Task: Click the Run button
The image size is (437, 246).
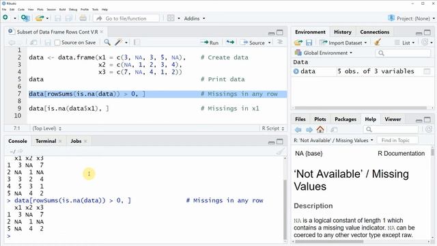Action: point(210,42)
